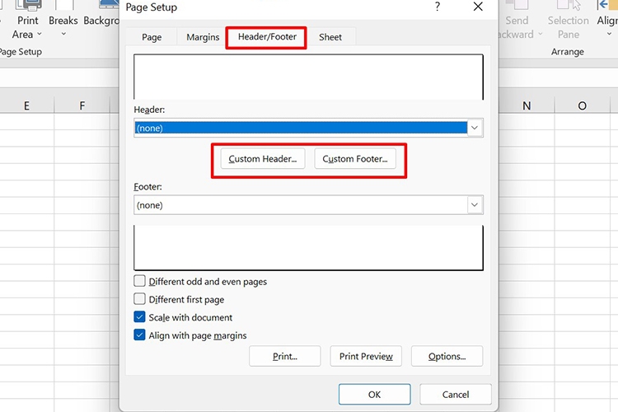Confirm with the OK button

click(374, 394)
